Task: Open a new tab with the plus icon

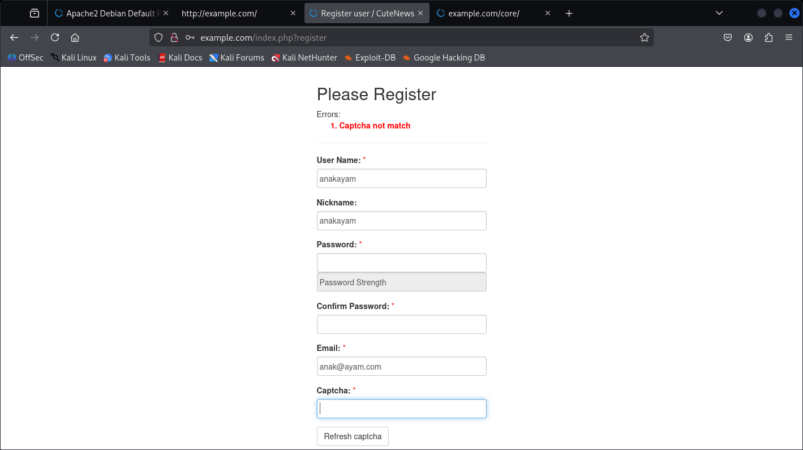Action: tap(569, 13)
